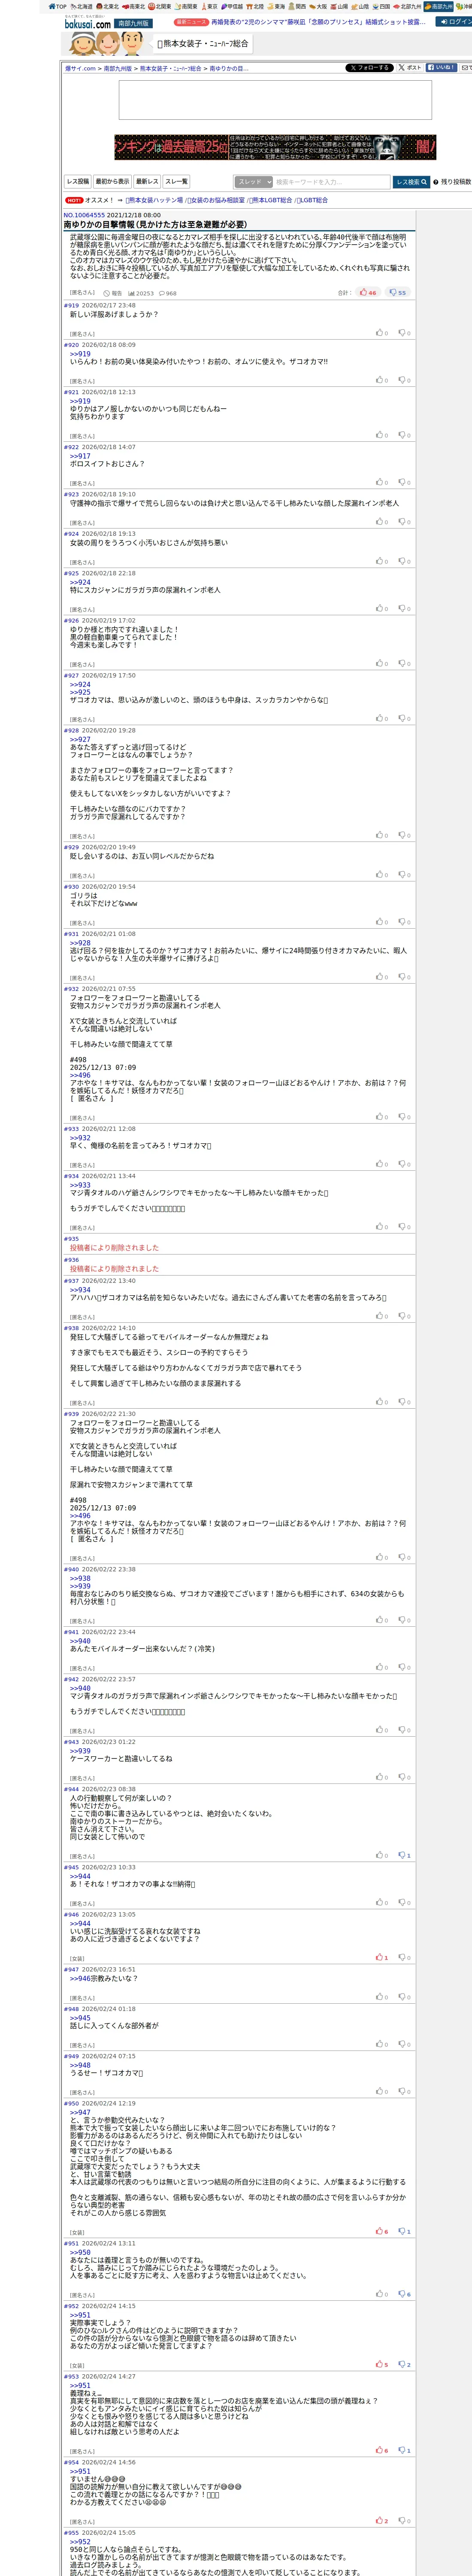Click the thread's dislike count icon showing 55
This screenshot has height=2576, width=472.
pos(398,293)
